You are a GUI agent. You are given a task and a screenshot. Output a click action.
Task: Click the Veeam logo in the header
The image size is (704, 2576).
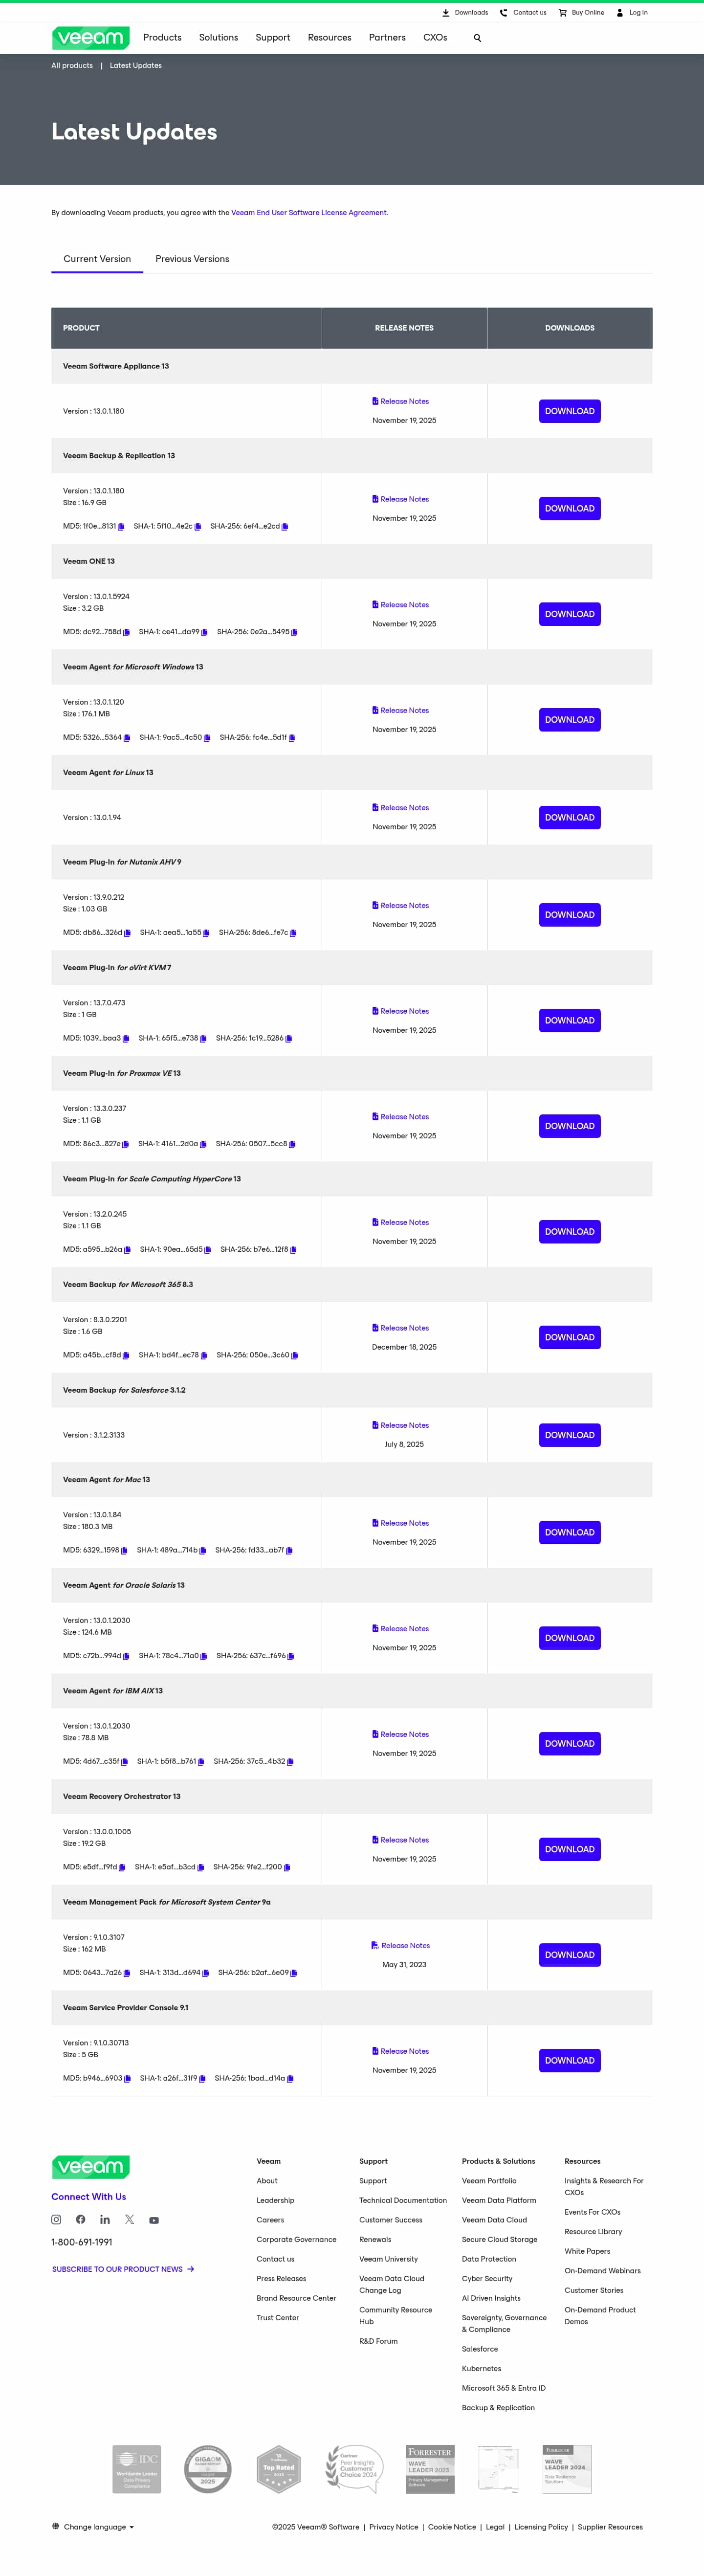90,38
